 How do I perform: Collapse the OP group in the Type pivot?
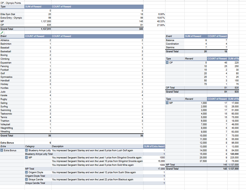coord(167,62)
